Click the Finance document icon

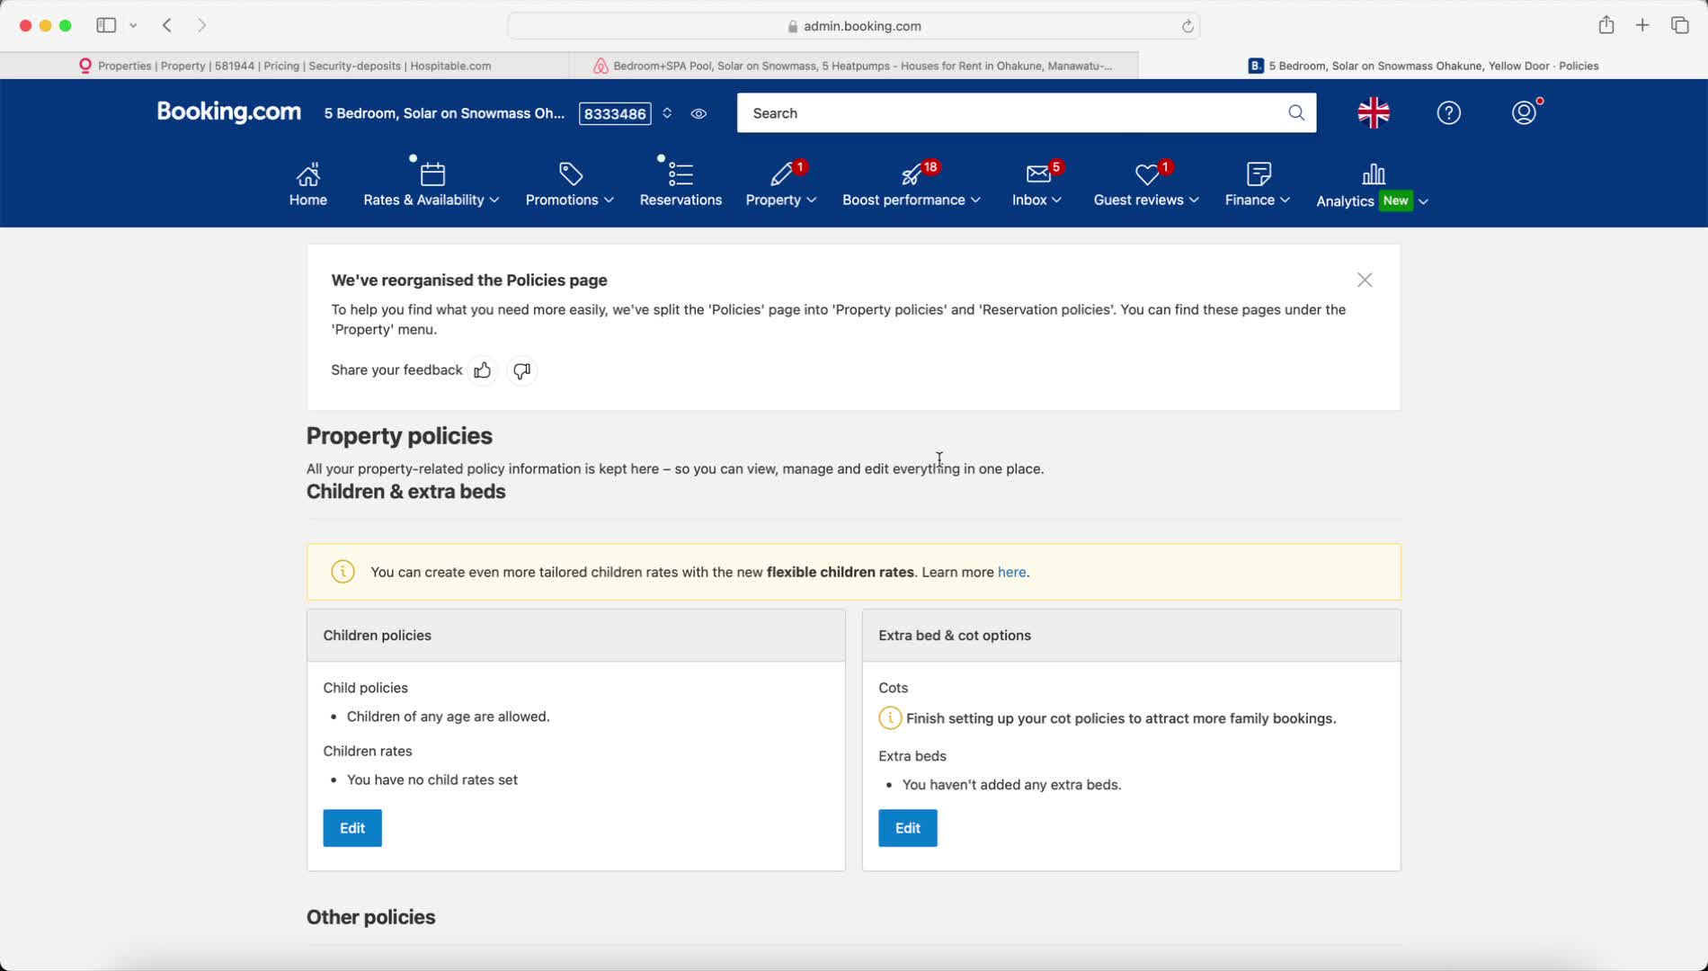pos(1259,173)
